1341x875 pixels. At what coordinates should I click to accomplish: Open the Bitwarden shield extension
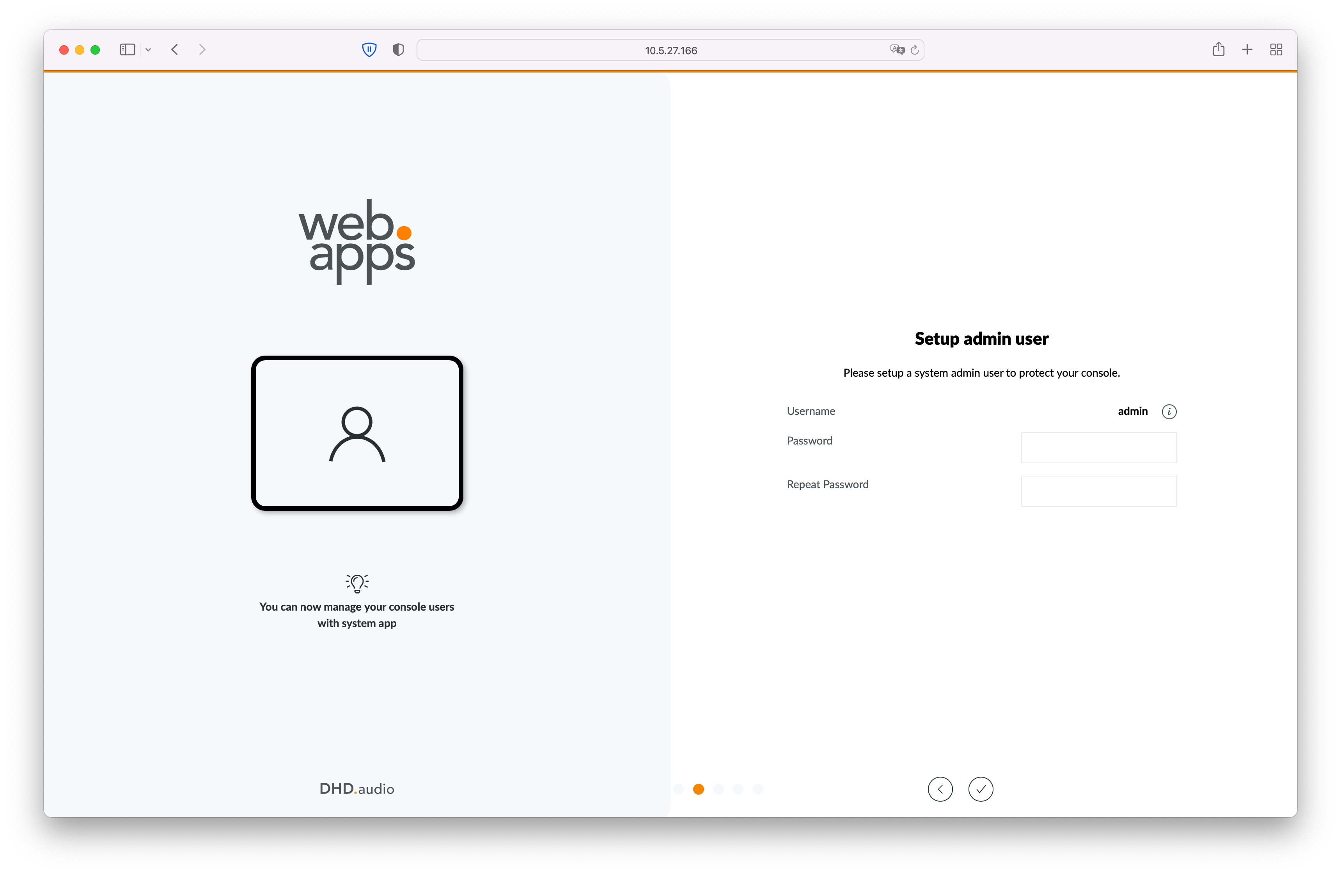[369, 50]
